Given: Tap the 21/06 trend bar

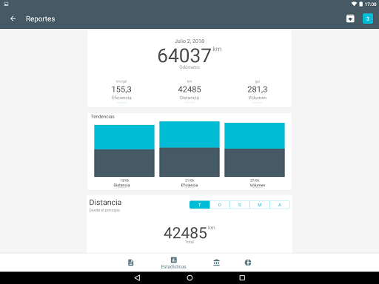Looking at the screenshot, I should pos(189,149).
